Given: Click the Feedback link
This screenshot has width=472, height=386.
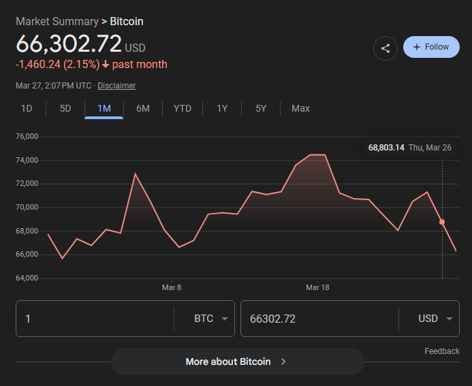Looking at the screenshot, I should [x=442, y=351].
